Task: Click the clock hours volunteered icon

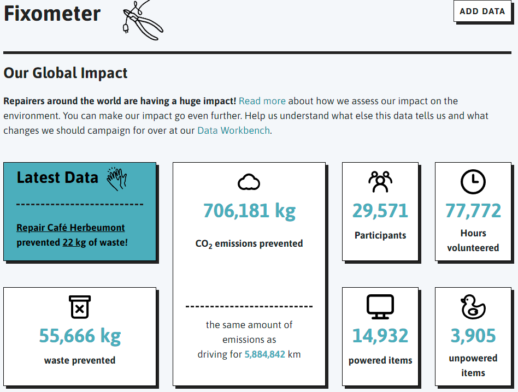Action: pos(473,181)
